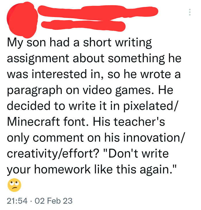Open the redacted display name at top

point(98,12)
